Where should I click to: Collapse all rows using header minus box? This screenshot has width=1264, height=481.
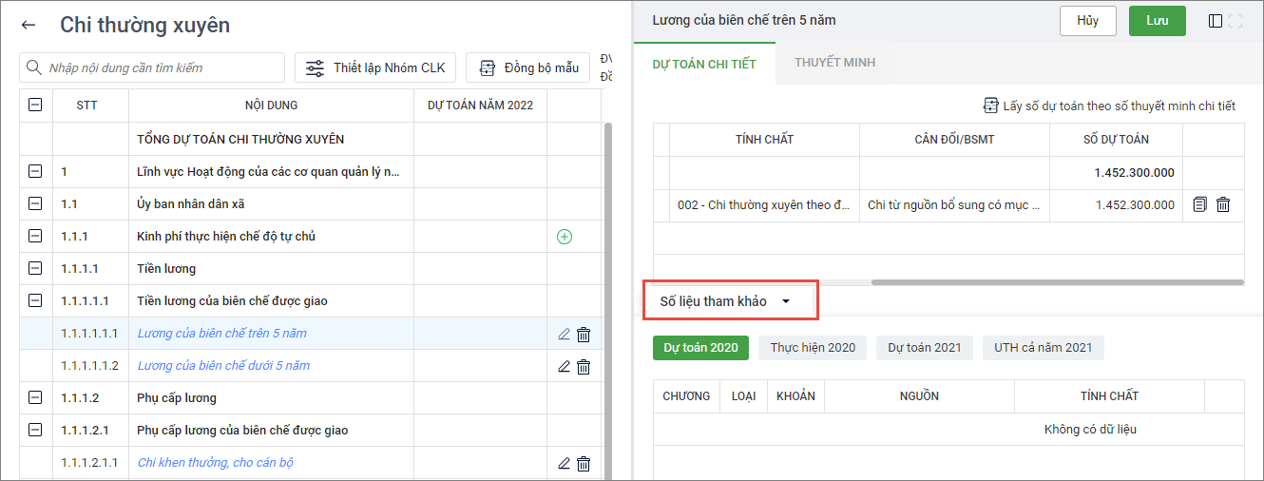pos(35,106)
